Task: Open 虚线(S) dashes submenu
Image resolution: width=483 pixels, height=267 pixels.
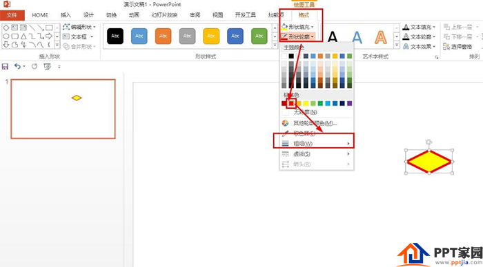Action: (x=316, y=154)
